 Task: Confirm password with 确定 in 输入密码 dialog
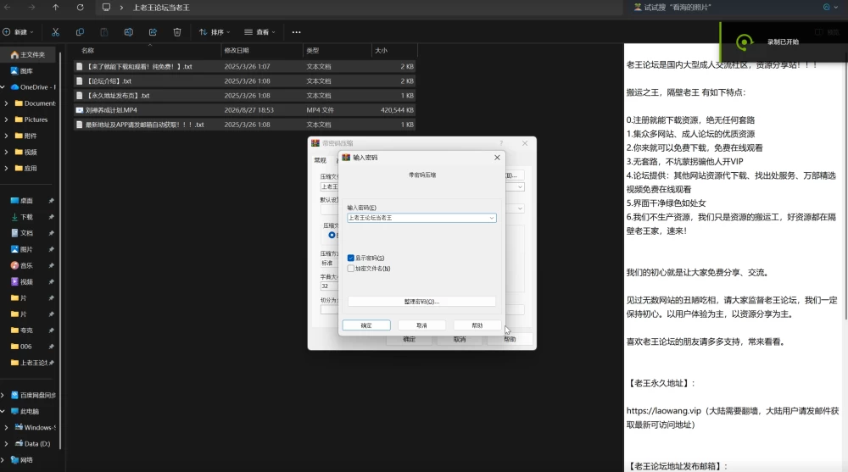pyautogui.click(x=366, y=325)
